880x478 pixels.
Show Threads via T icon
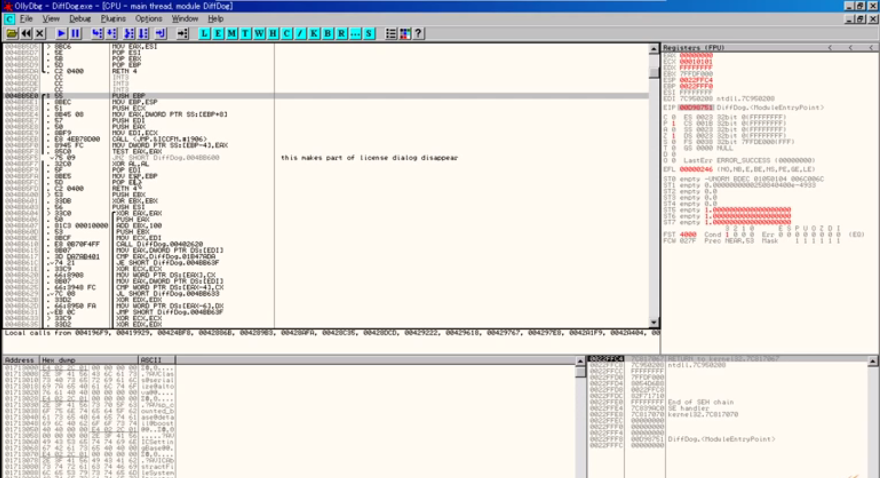[x=246, y=34]
